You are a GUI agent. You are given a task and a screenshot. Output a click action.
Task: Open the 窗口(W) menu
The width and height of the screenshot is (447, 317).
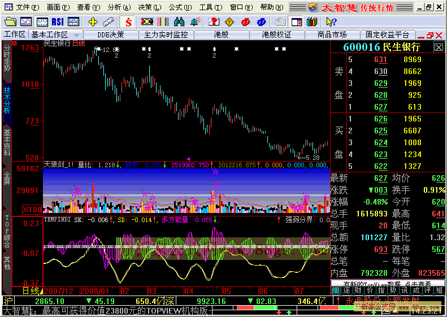pyautogui.click(x=241, y=7)
